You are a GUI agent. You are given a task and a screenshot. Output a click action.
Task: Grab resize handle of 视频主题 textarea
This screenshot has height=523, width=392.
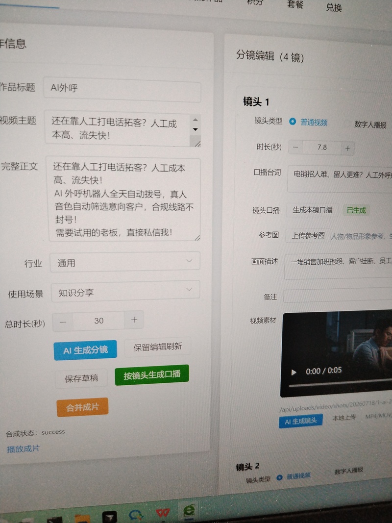197,144
